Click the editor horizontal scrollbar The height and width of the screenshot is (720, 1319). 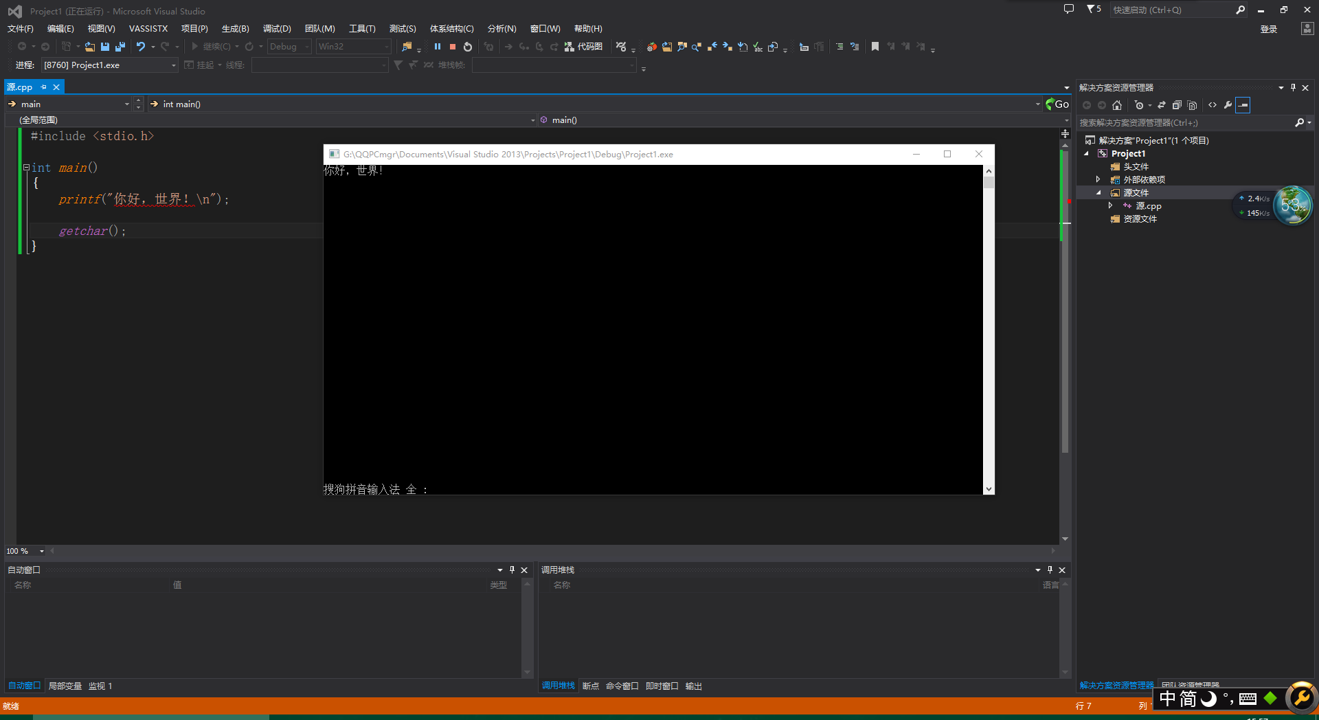[553, 551]
